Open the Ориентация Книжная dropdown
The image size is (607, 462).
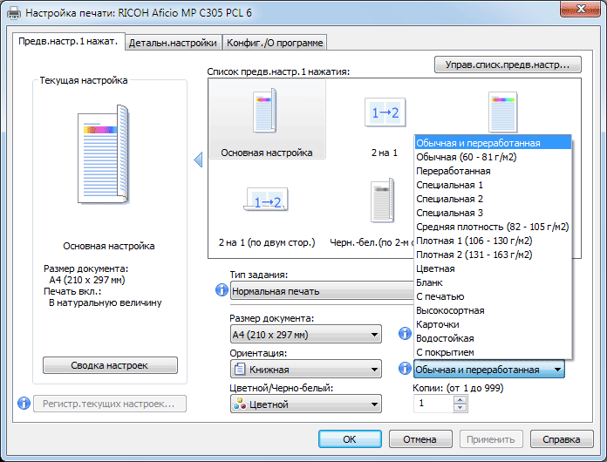click(306, 370)
